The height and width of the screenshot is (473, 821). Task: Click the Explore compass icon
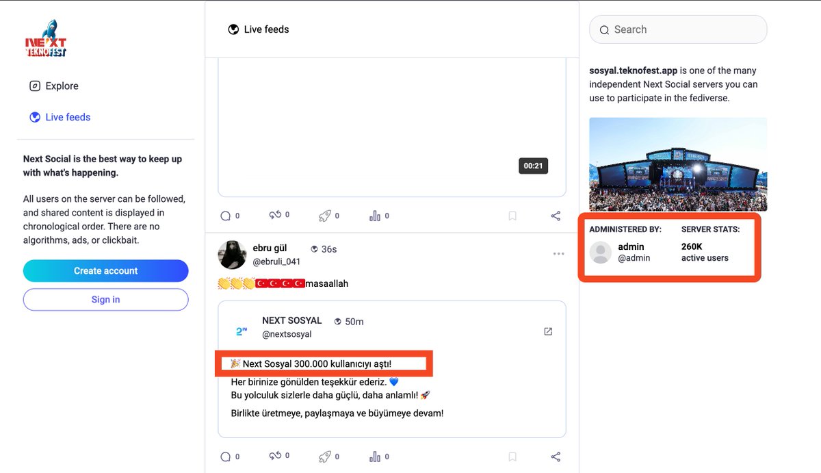point(35,86)
